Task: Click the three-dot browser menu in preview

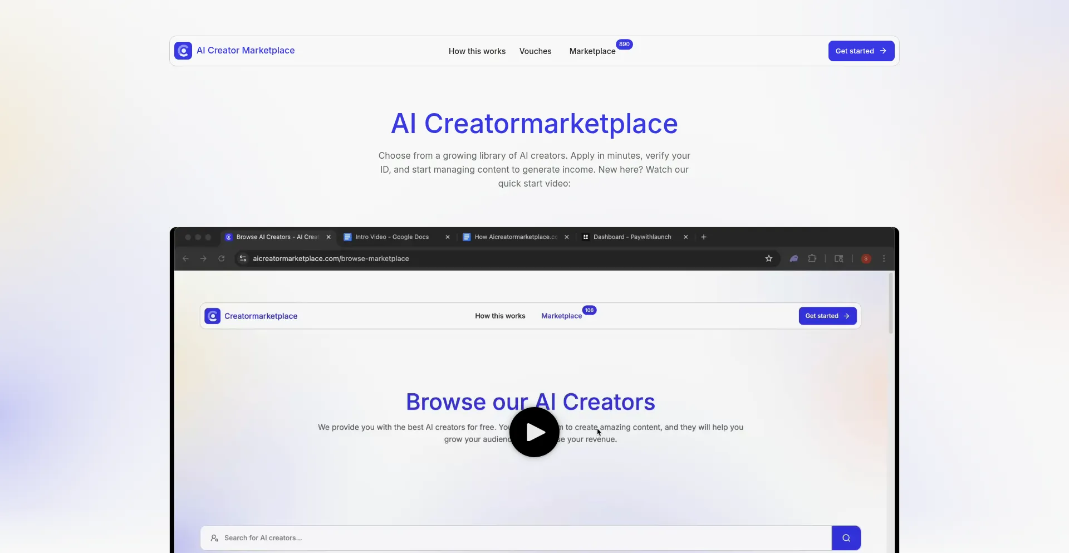Action: tap(884, 258)
